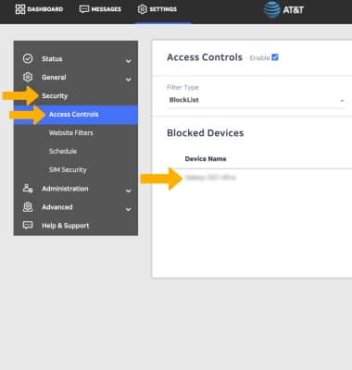Click the General gear icon in sidebar

coord(28,77)
